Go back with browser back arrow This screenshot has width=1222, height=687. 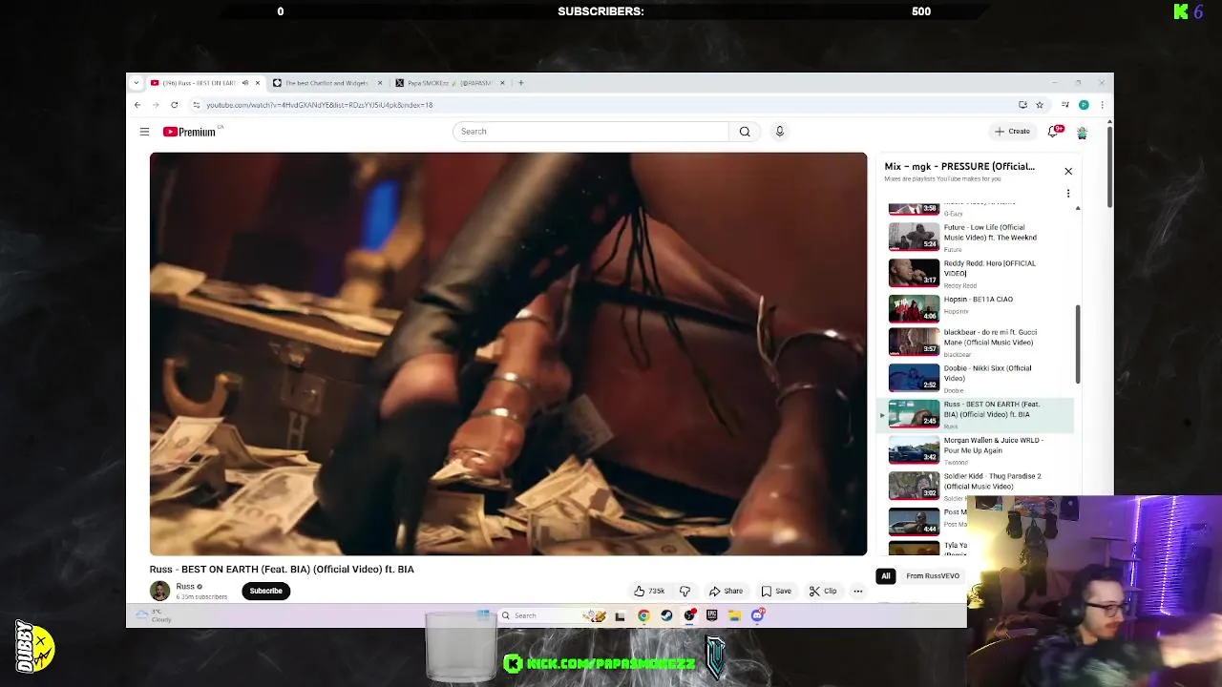point(137,105)
